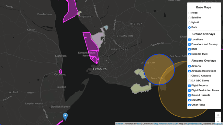Open the Leaflet attribution link
The width and height of the screenshot is (223, 125).
point(119,124)
